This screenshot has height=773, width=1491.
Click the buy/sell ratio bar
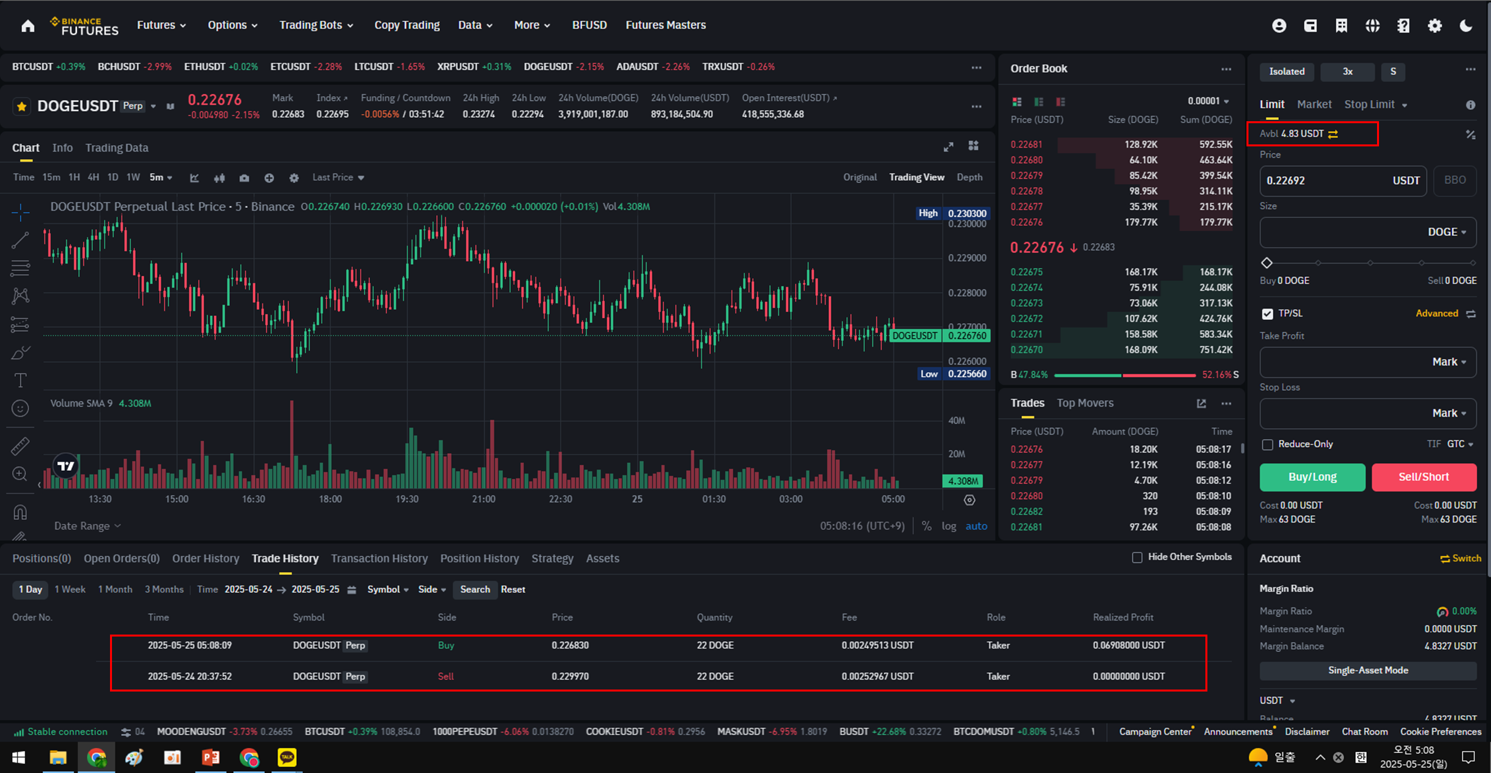pos(1125,376)
